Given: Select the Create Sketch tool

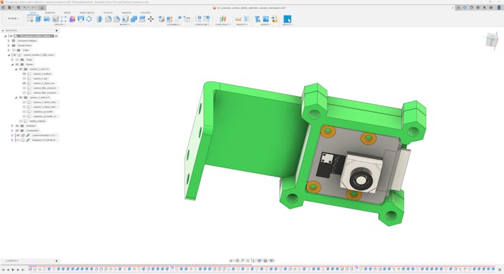Looking at the screenshot, I should click(x=30, y=19).
